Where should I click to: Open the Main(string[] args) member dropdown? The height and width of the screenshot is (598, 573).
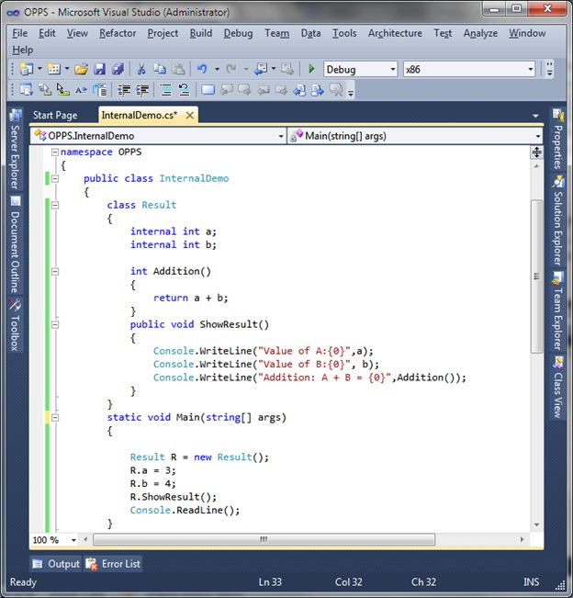538,136
